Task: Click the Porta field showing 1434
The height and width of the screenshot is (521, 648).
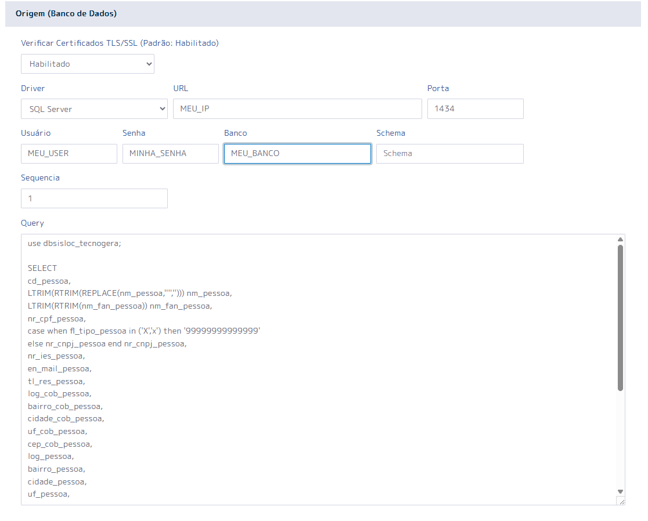Action: point(475,108)
